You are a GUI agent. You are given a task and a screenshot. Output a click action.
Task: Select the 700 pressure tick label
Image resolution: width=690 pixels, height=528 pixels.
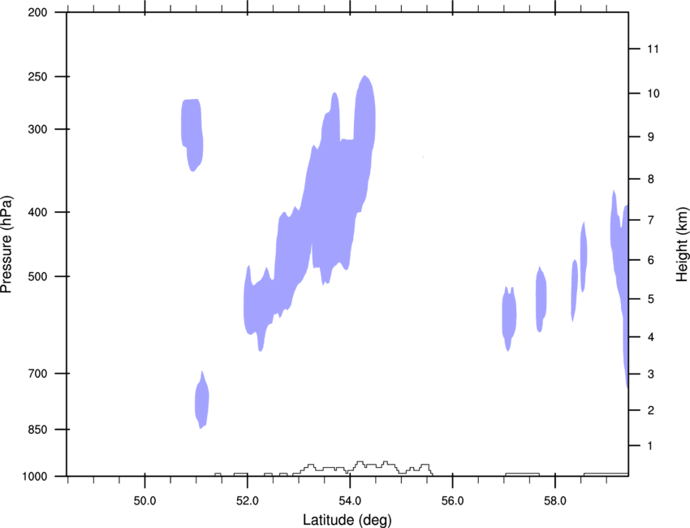coord(37,374)
